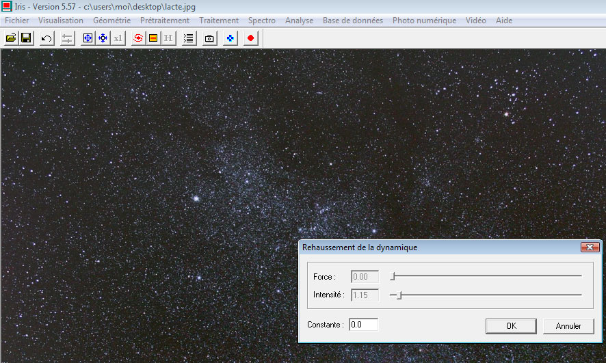Click the camera icon in toolbar
Viewport: 606px width, 363px height.
pos(209,38)
